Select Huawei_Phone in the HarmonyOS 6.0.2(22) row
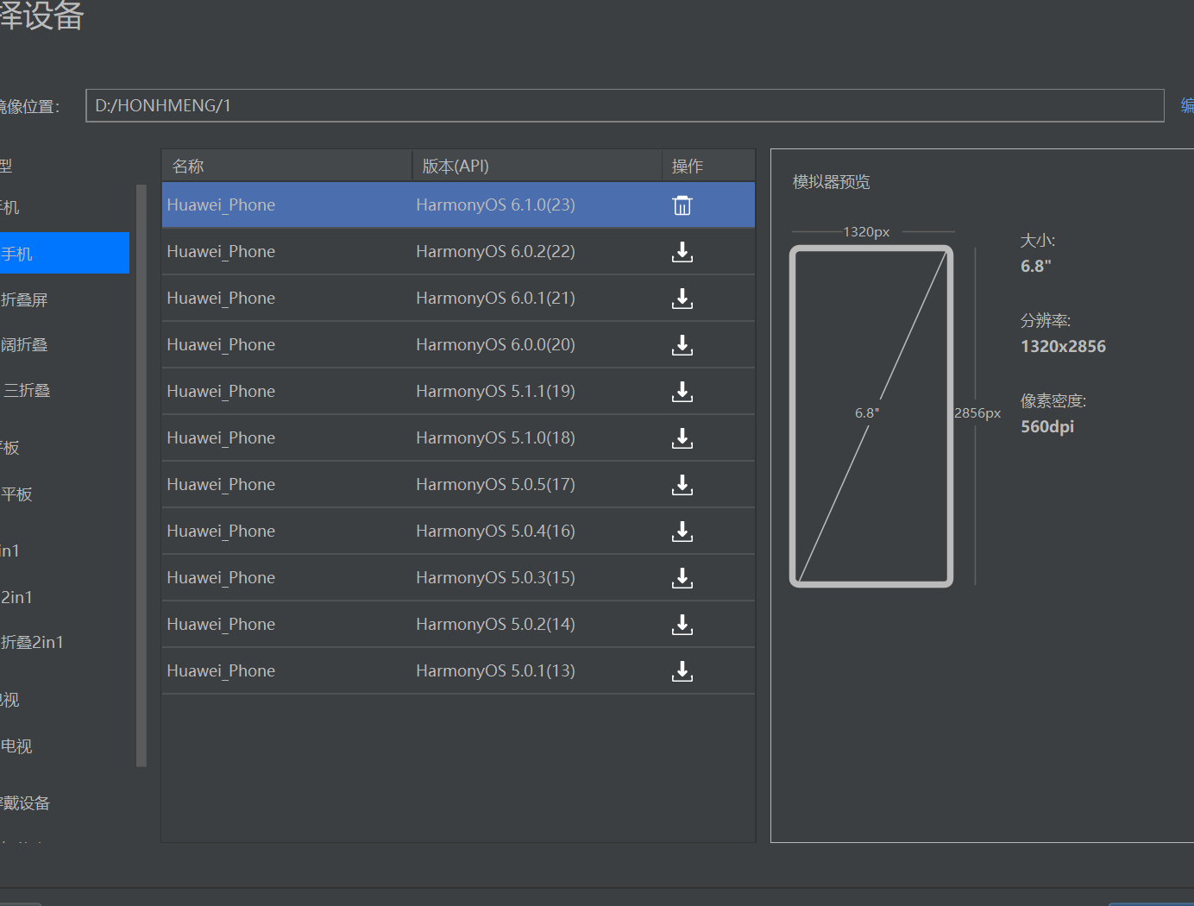Image resolution: width=1194 pixels, height=906 pixels. (x=221, y=251)
